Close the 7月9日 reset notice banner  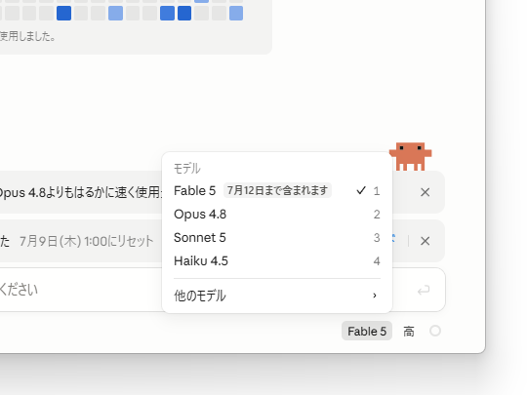pyautogui.click(x=426, y=241)
